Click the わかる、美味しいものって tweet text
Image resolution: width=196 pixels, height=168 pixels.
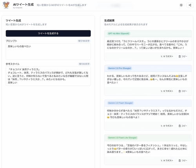click(147, 79)
